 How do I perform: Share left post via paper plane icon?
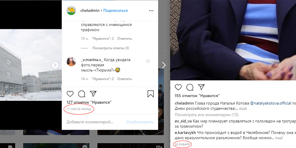[93, 94]
